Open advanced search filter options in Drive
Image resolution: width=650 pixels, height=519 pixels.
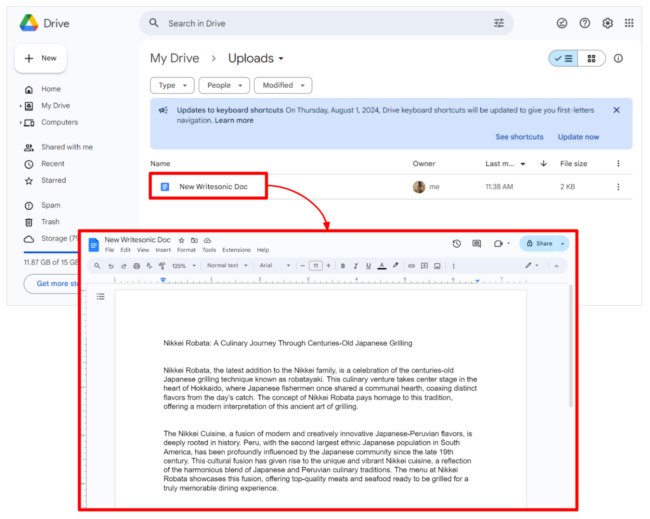tap(499, 23)
